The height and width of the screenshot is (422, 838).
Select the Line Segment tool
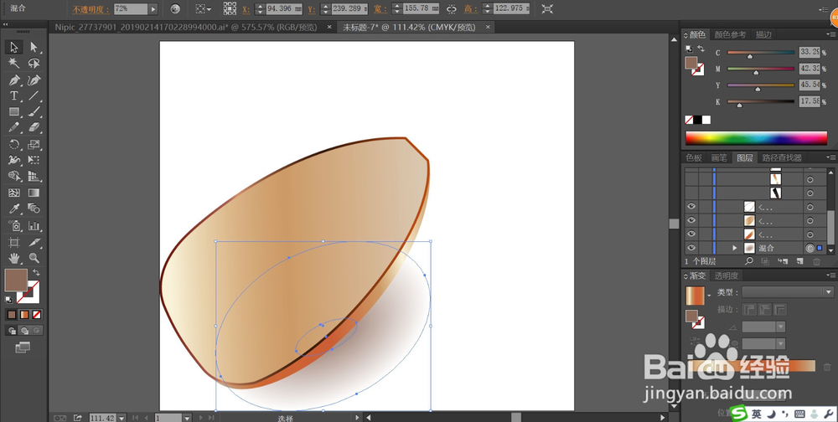34,96
